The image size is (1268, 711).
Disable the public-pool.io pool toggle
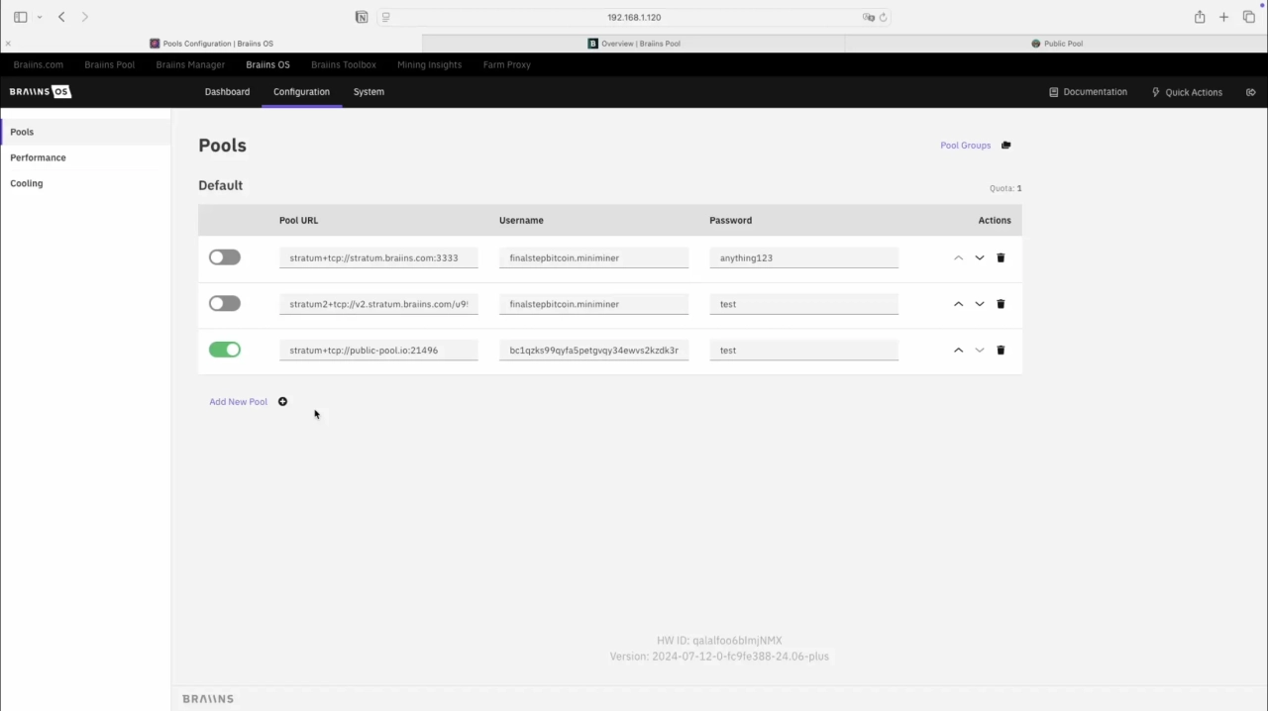click(x=225, y=350)
